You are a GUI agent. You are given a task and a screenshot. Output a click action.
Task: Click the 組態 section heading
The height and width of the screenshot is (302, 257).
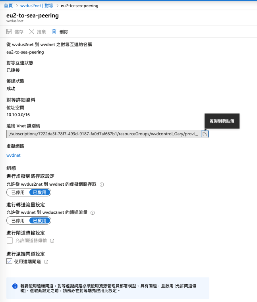coord(11,168)
